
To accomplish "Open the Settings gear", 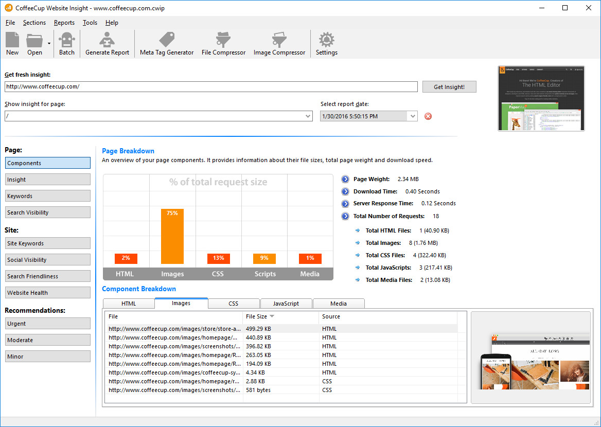I will coord(327,40).
